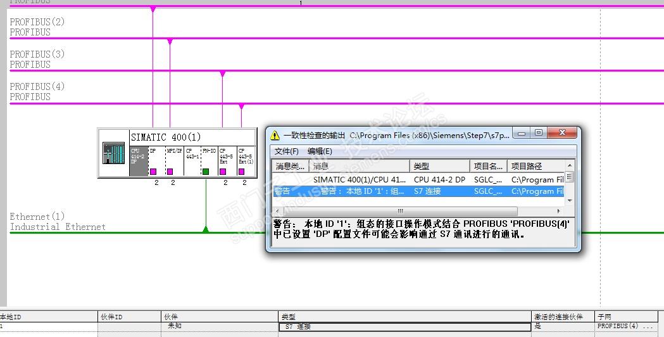The image size is (664, 337).
Task: Open the 编辑(E) menu in consistency dialog
Action: pos(320,151)
